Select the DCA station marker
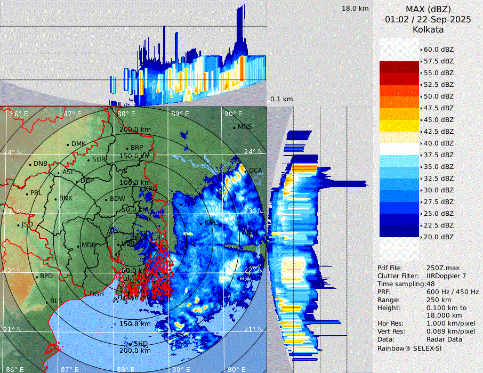 pos(246,171)
